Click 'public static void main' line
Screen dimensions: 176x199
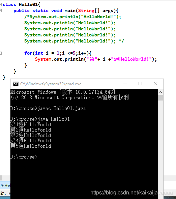pyautogui.click(x=66, y=11)
